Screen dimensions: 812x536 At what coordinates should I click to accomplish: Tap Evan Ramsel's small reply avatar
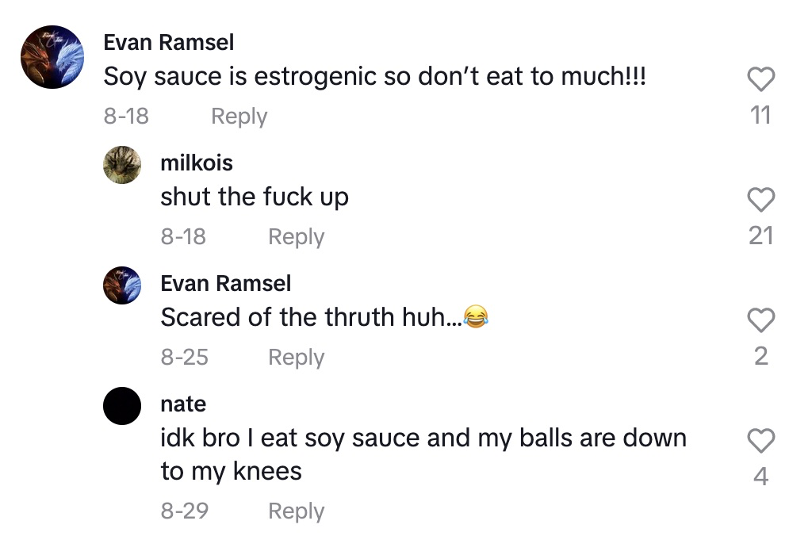[x=122, y=285]
